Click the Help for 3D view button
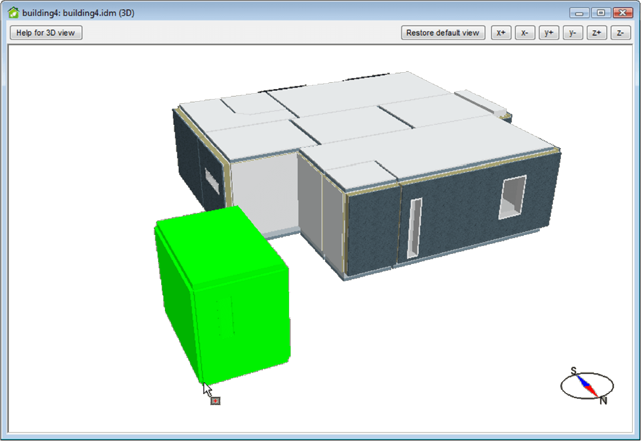The image size is (641, 441). pyautogui.click(x=46, y=33)
